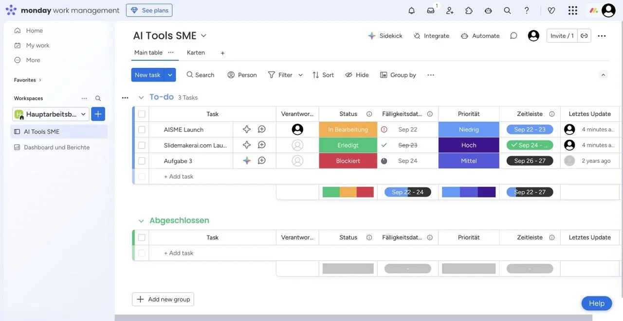This screenshot has height=321, width=623.
Task: Open the AI Tools SME board name dropdown
Action: pyautogui.click(x=203, y=35)
